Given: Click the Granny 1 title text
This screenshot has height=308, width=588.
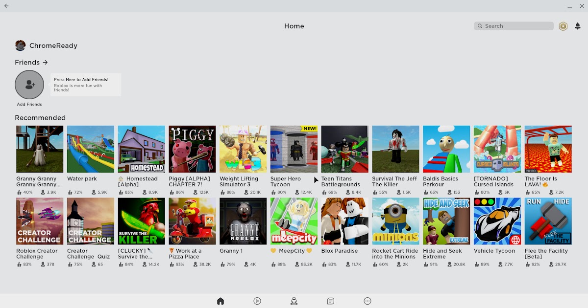Looking at the screenshot, I should point(231,251).
